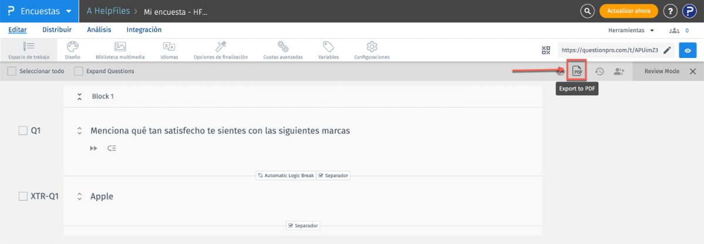
Task: Open the QR code icon
Action: pyautogui.click(x=546, y=50)
